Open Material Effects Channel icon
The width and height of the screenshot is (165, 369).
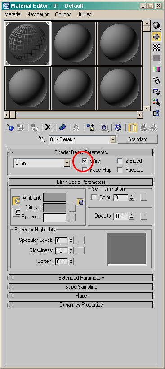[104, 128]
